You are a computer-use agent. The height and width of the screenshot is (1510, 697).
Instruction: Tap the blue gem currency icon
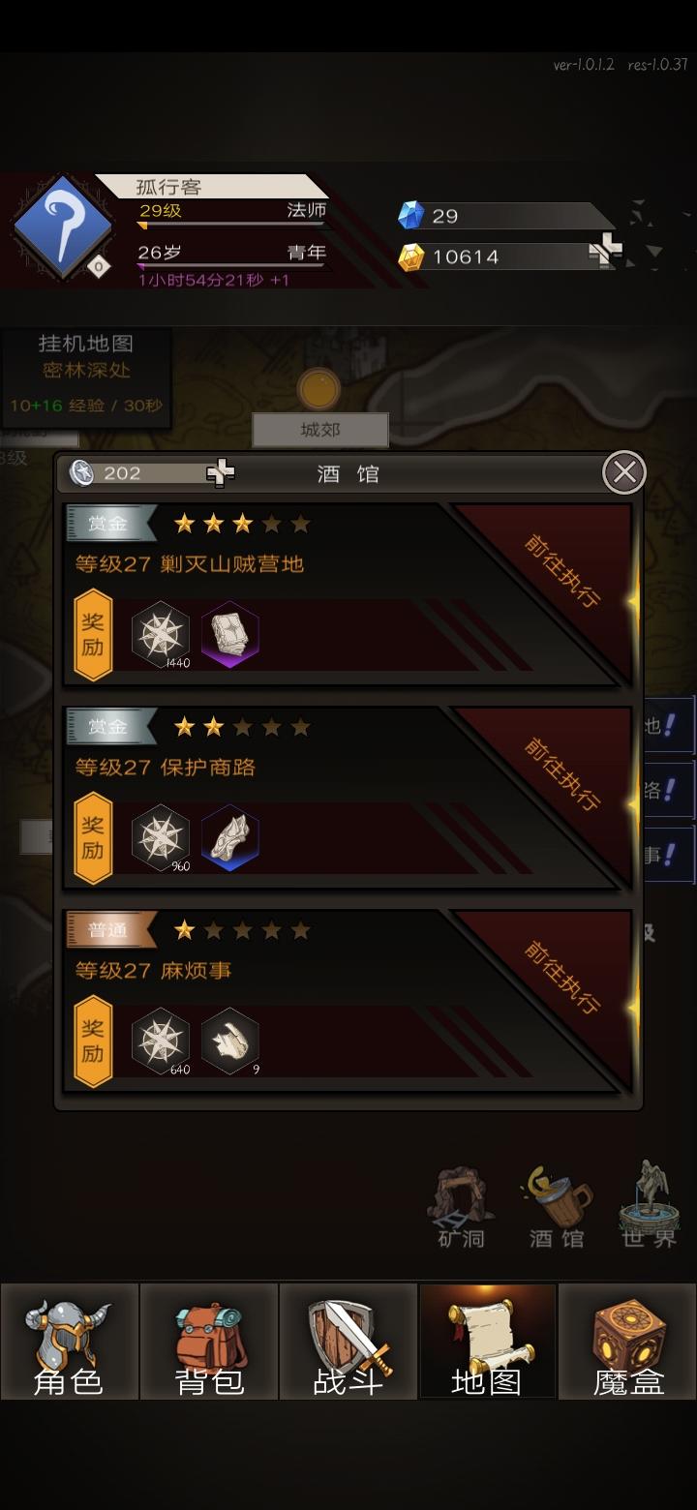pos(411,215)
